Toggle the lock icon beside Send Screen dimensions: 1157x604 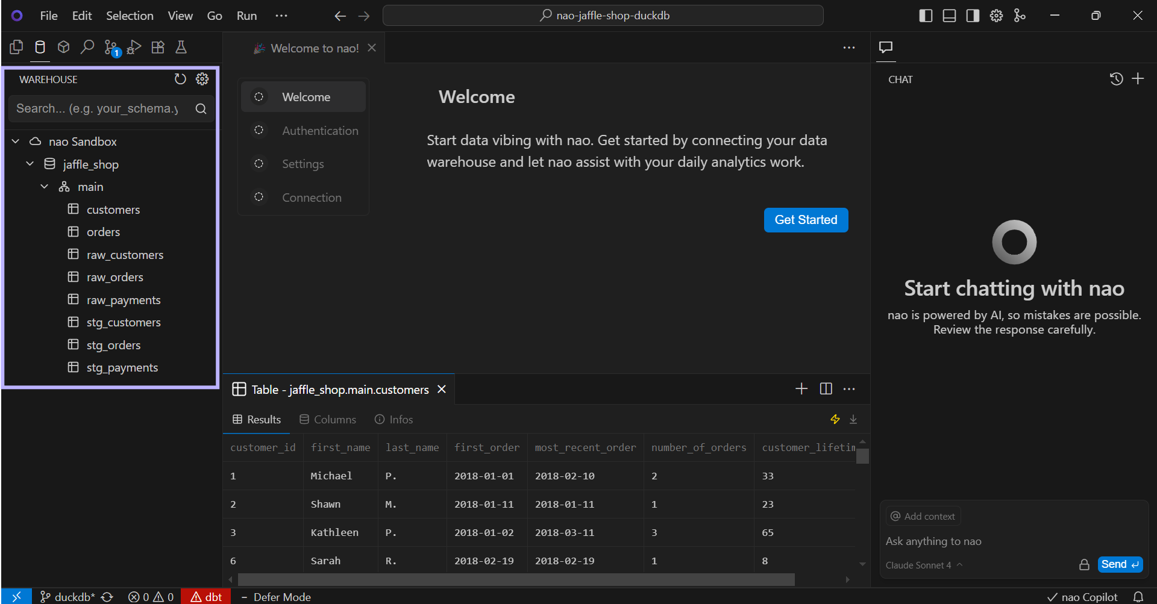click(x=1084, y=564)
